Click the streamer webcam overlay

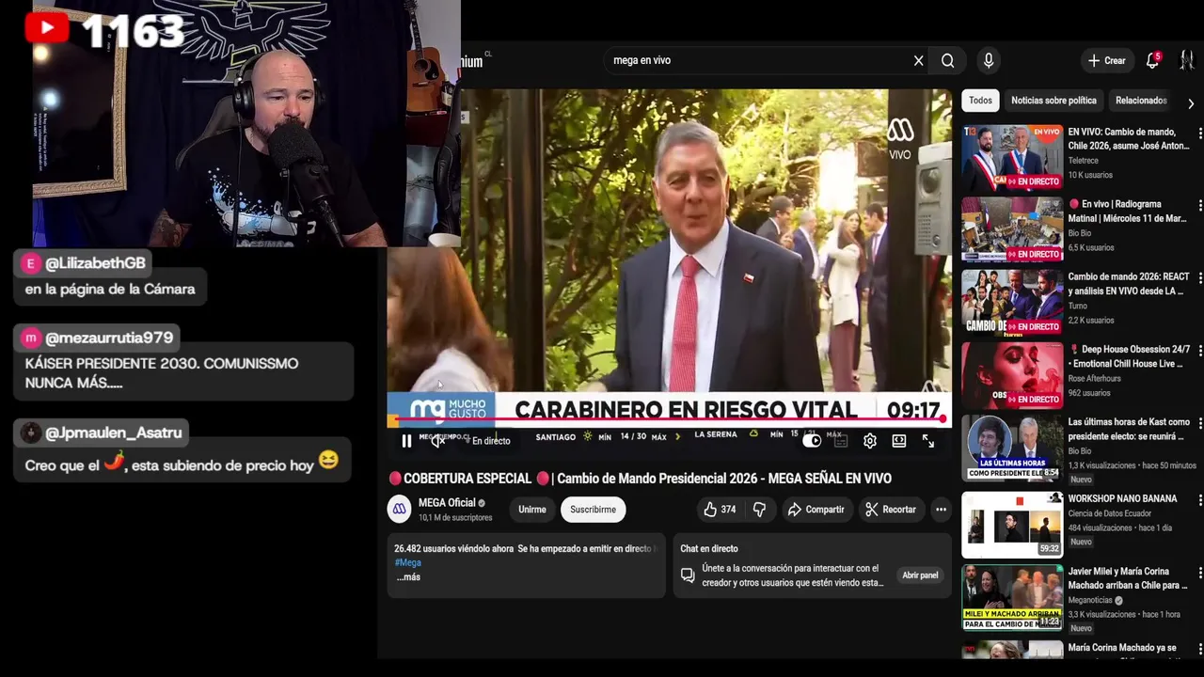point(245,122)
